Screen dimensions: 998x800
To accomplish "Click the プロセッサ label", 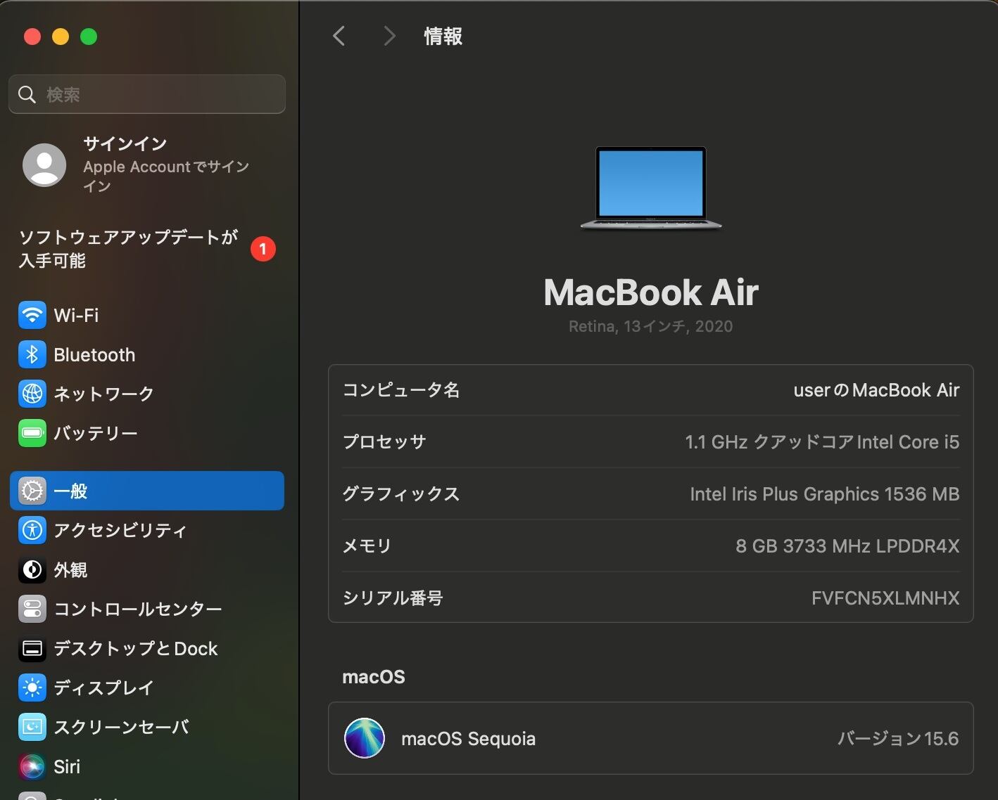I will coord(384,442).
